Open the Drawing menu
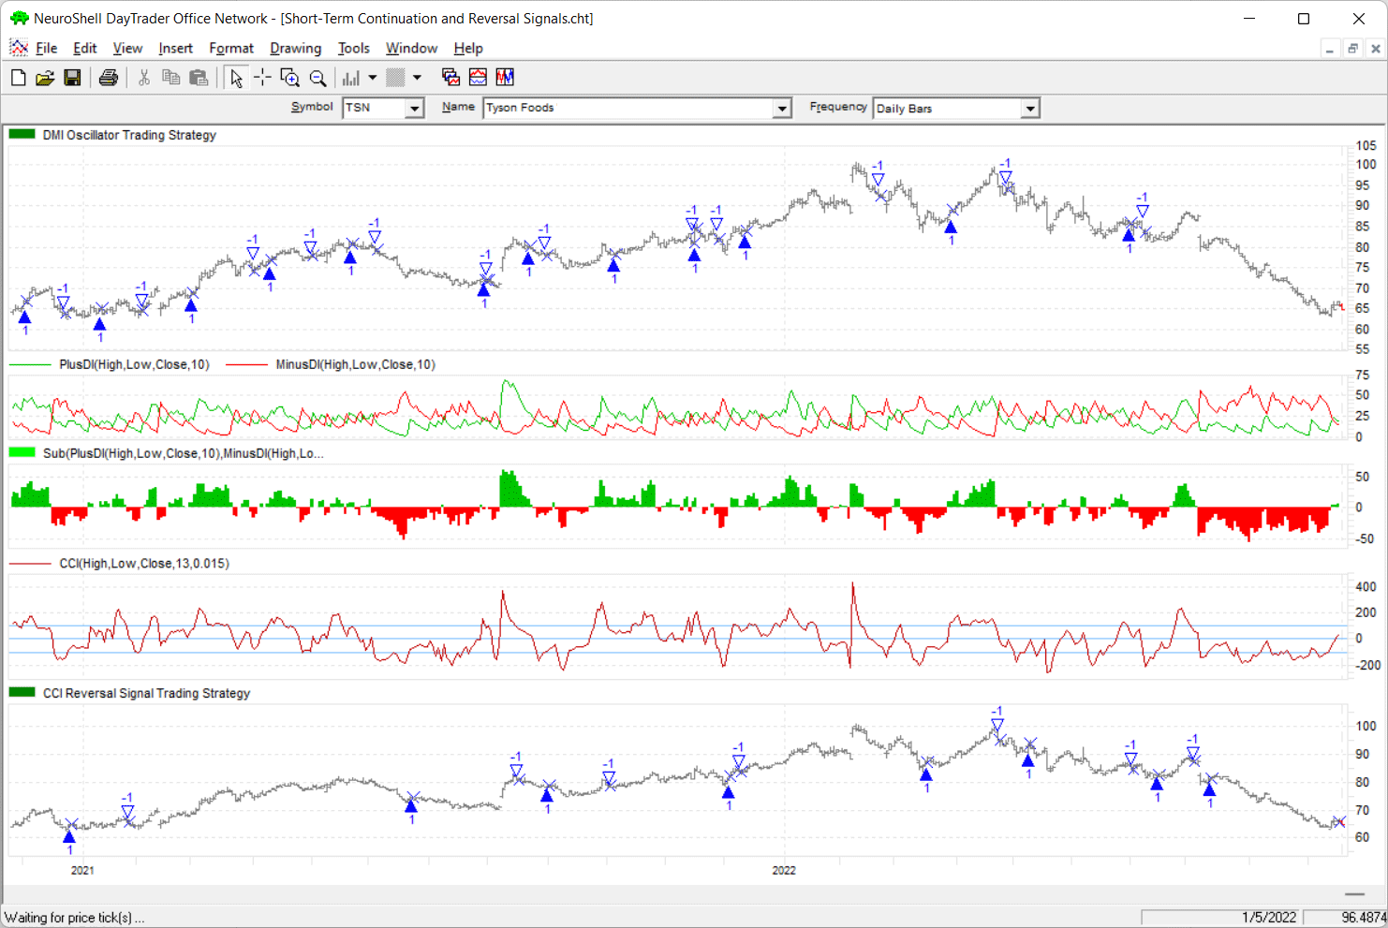 point(295,49)
